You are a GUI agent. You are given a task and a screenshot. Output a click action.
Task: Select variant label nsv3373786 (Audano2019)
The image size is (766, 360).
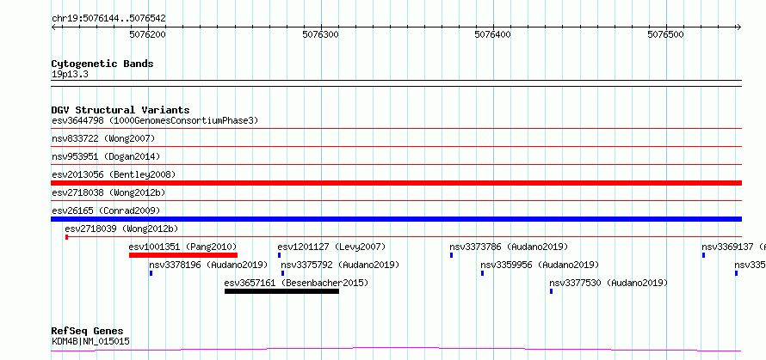click(509, 247)
